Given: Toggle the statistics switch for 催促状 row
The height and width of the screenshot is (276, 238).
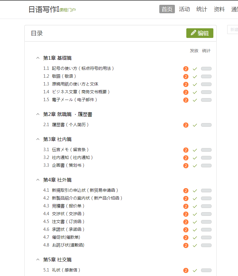Looking at the screenshot, I should 206,237.
